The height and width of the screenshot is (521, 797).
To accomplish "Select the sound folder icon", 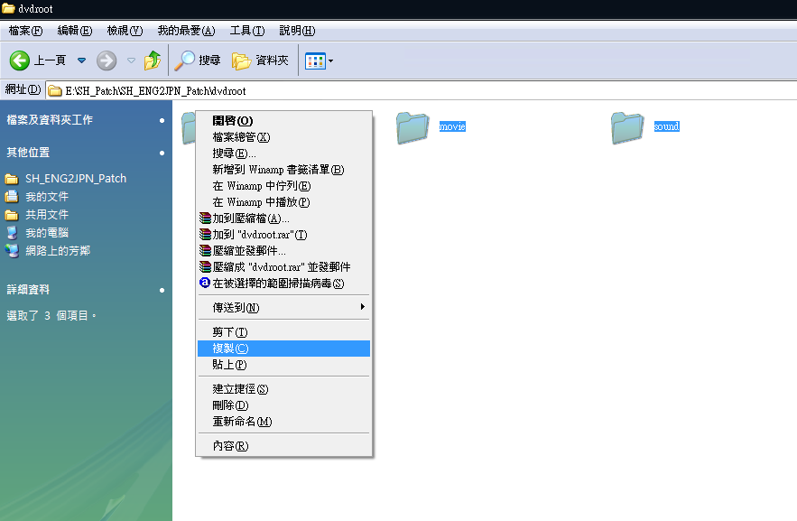I will click(627, 127).
